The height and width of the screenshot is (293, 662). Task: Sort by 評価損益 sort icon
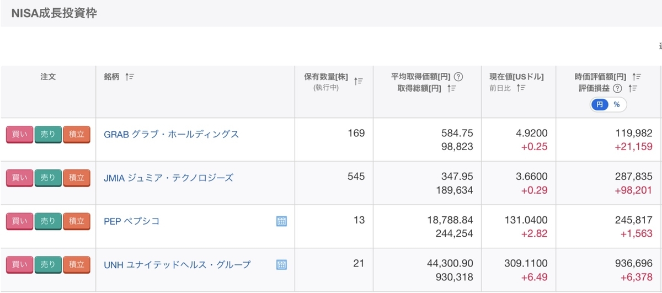(633, 88)
